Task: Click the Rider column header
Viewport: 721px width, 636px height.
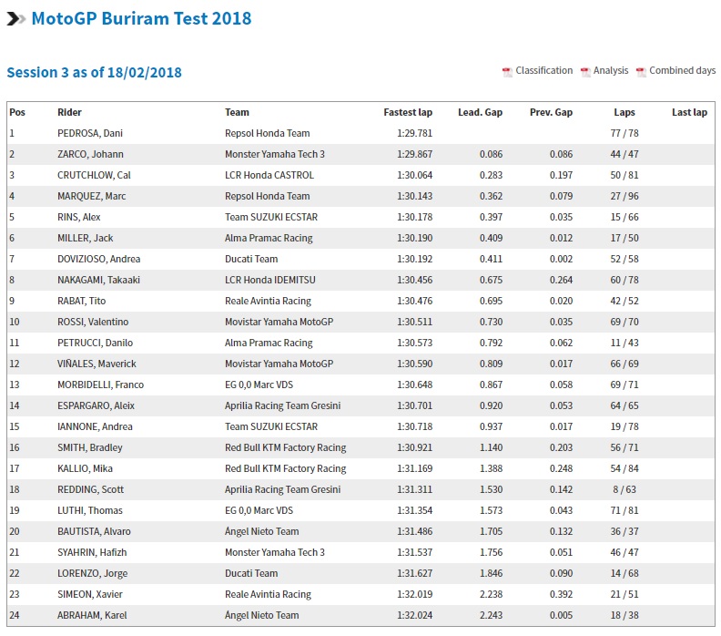Action: point(69,112)
